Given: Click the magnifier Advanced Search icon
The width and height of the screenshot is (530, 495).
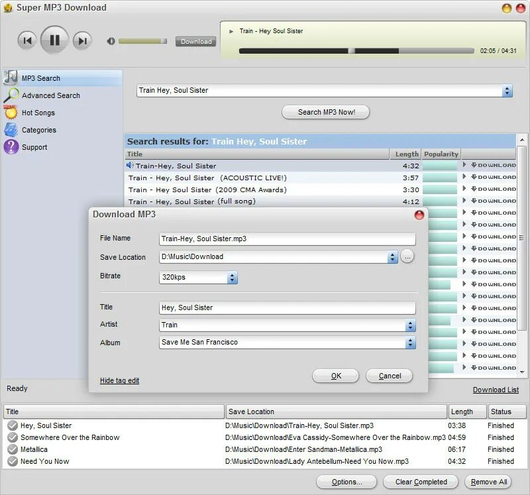Looking at the screenshot, I should tap(11, 95).
